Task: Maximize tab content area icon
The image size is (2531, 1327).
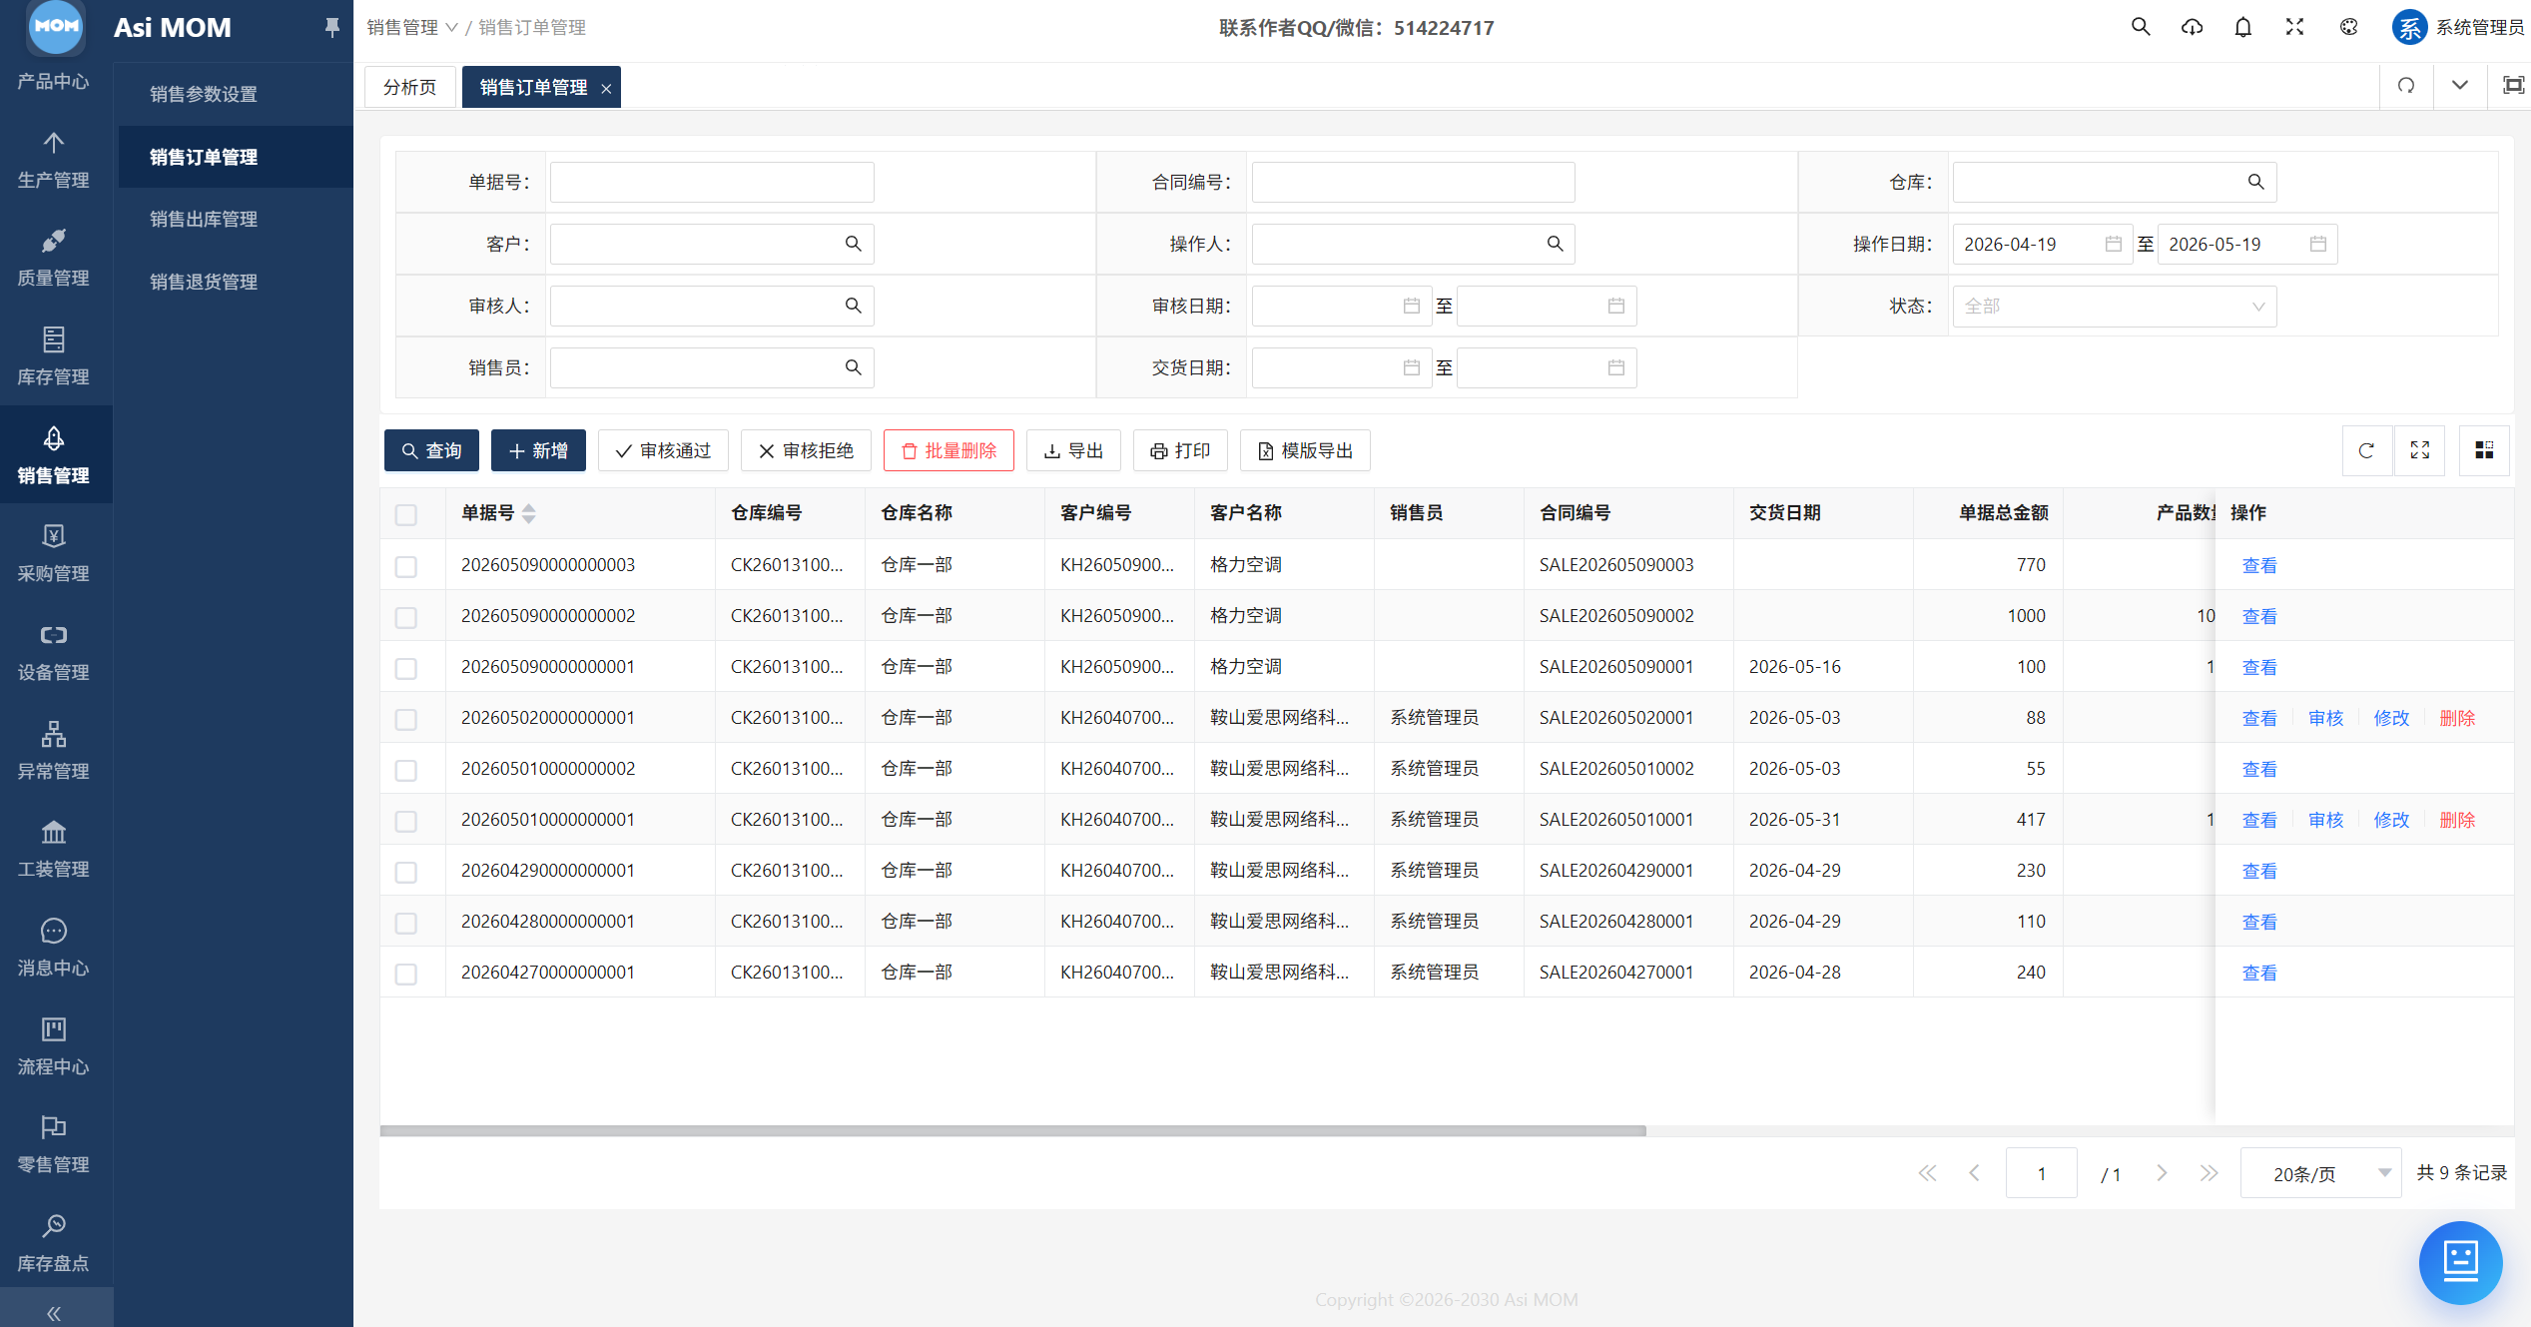Action: tap(2512, 86)
